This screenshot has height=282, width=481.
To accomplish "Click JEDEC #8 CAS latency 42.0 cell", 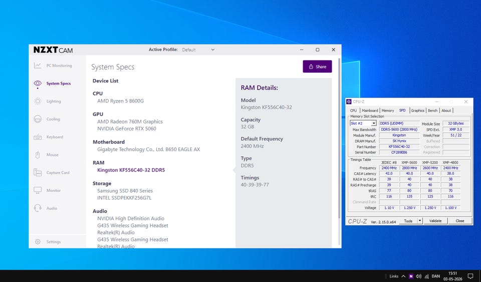I will 389,173.
